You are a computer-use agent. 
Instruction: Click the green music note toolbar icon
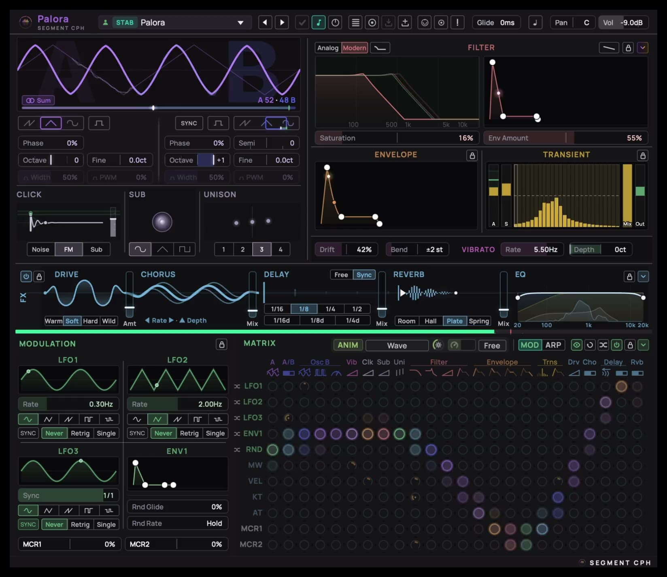click(x=319, y=23)
